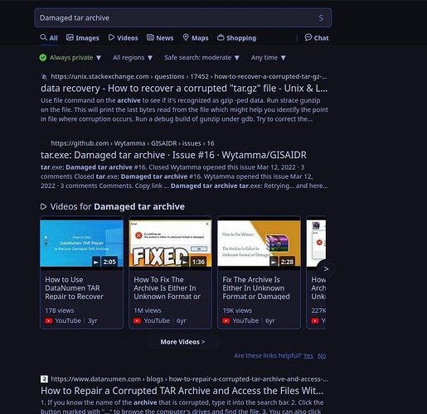The width and height of the screenshot is (427, 414).
Task: Open the unix.stackexchange tar.gz recovery result
Action: point(184,89)
